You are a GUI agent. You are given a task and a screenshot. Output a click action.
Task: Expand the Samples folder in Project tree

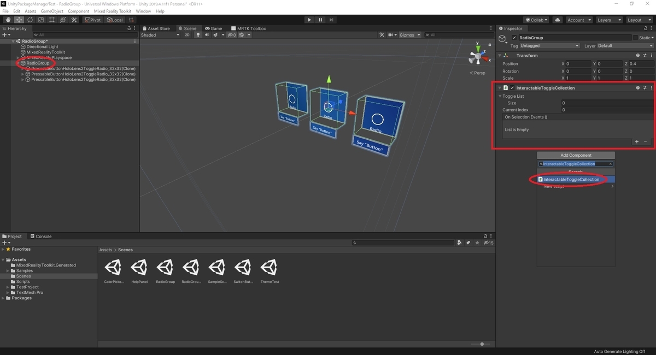click(8, 270)
